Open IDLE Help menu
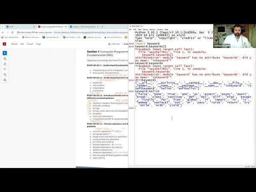This screenshot has height=192, width=256. click(x=166, y=30)
